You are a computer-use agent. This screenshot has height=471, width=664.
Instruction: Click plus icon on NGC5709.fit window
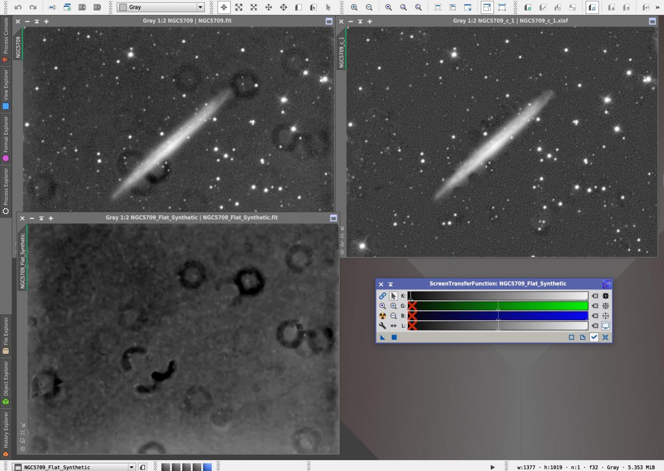coord(46,21)
